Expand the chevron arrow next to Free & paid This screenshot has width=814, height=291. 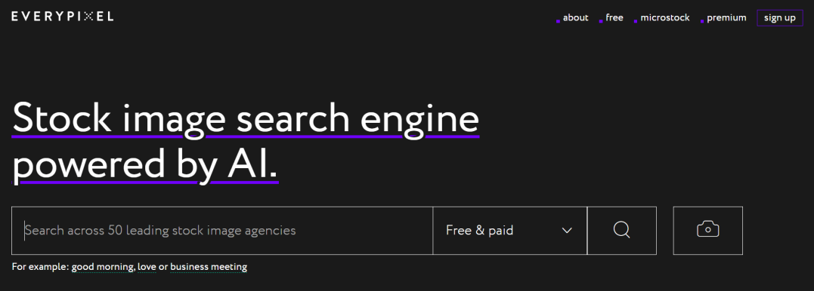(x=567, y=231)
